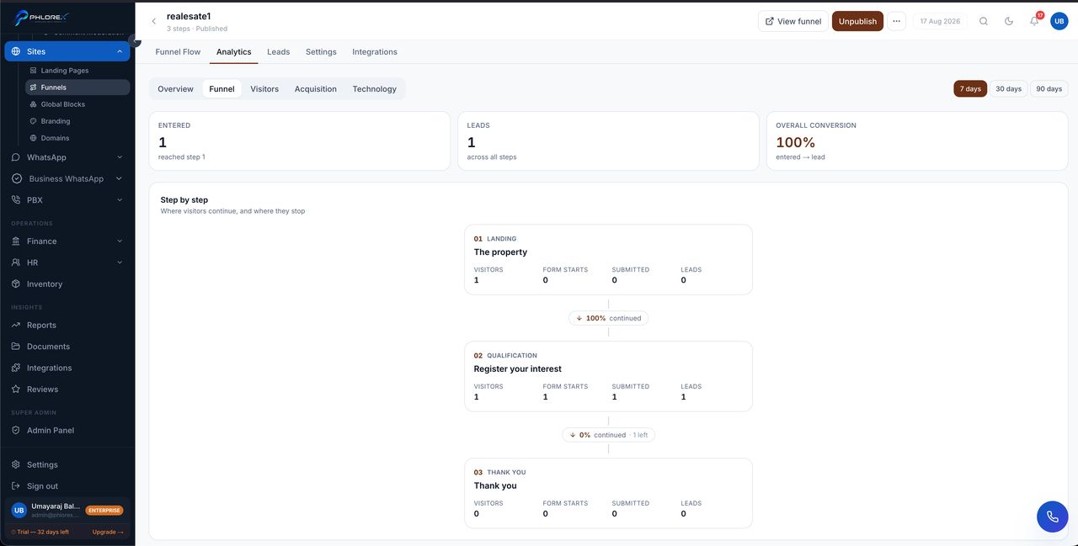Select the Analytics tab
The height and width of the screenshot is (546, 1078).
234,52
